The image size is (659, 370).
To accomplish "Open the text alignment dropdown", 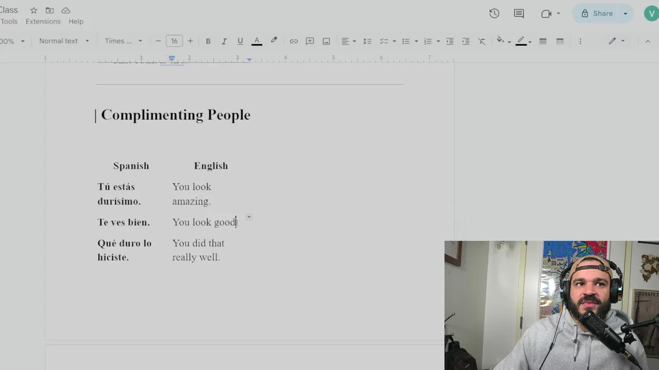I will tap(349, 41).
